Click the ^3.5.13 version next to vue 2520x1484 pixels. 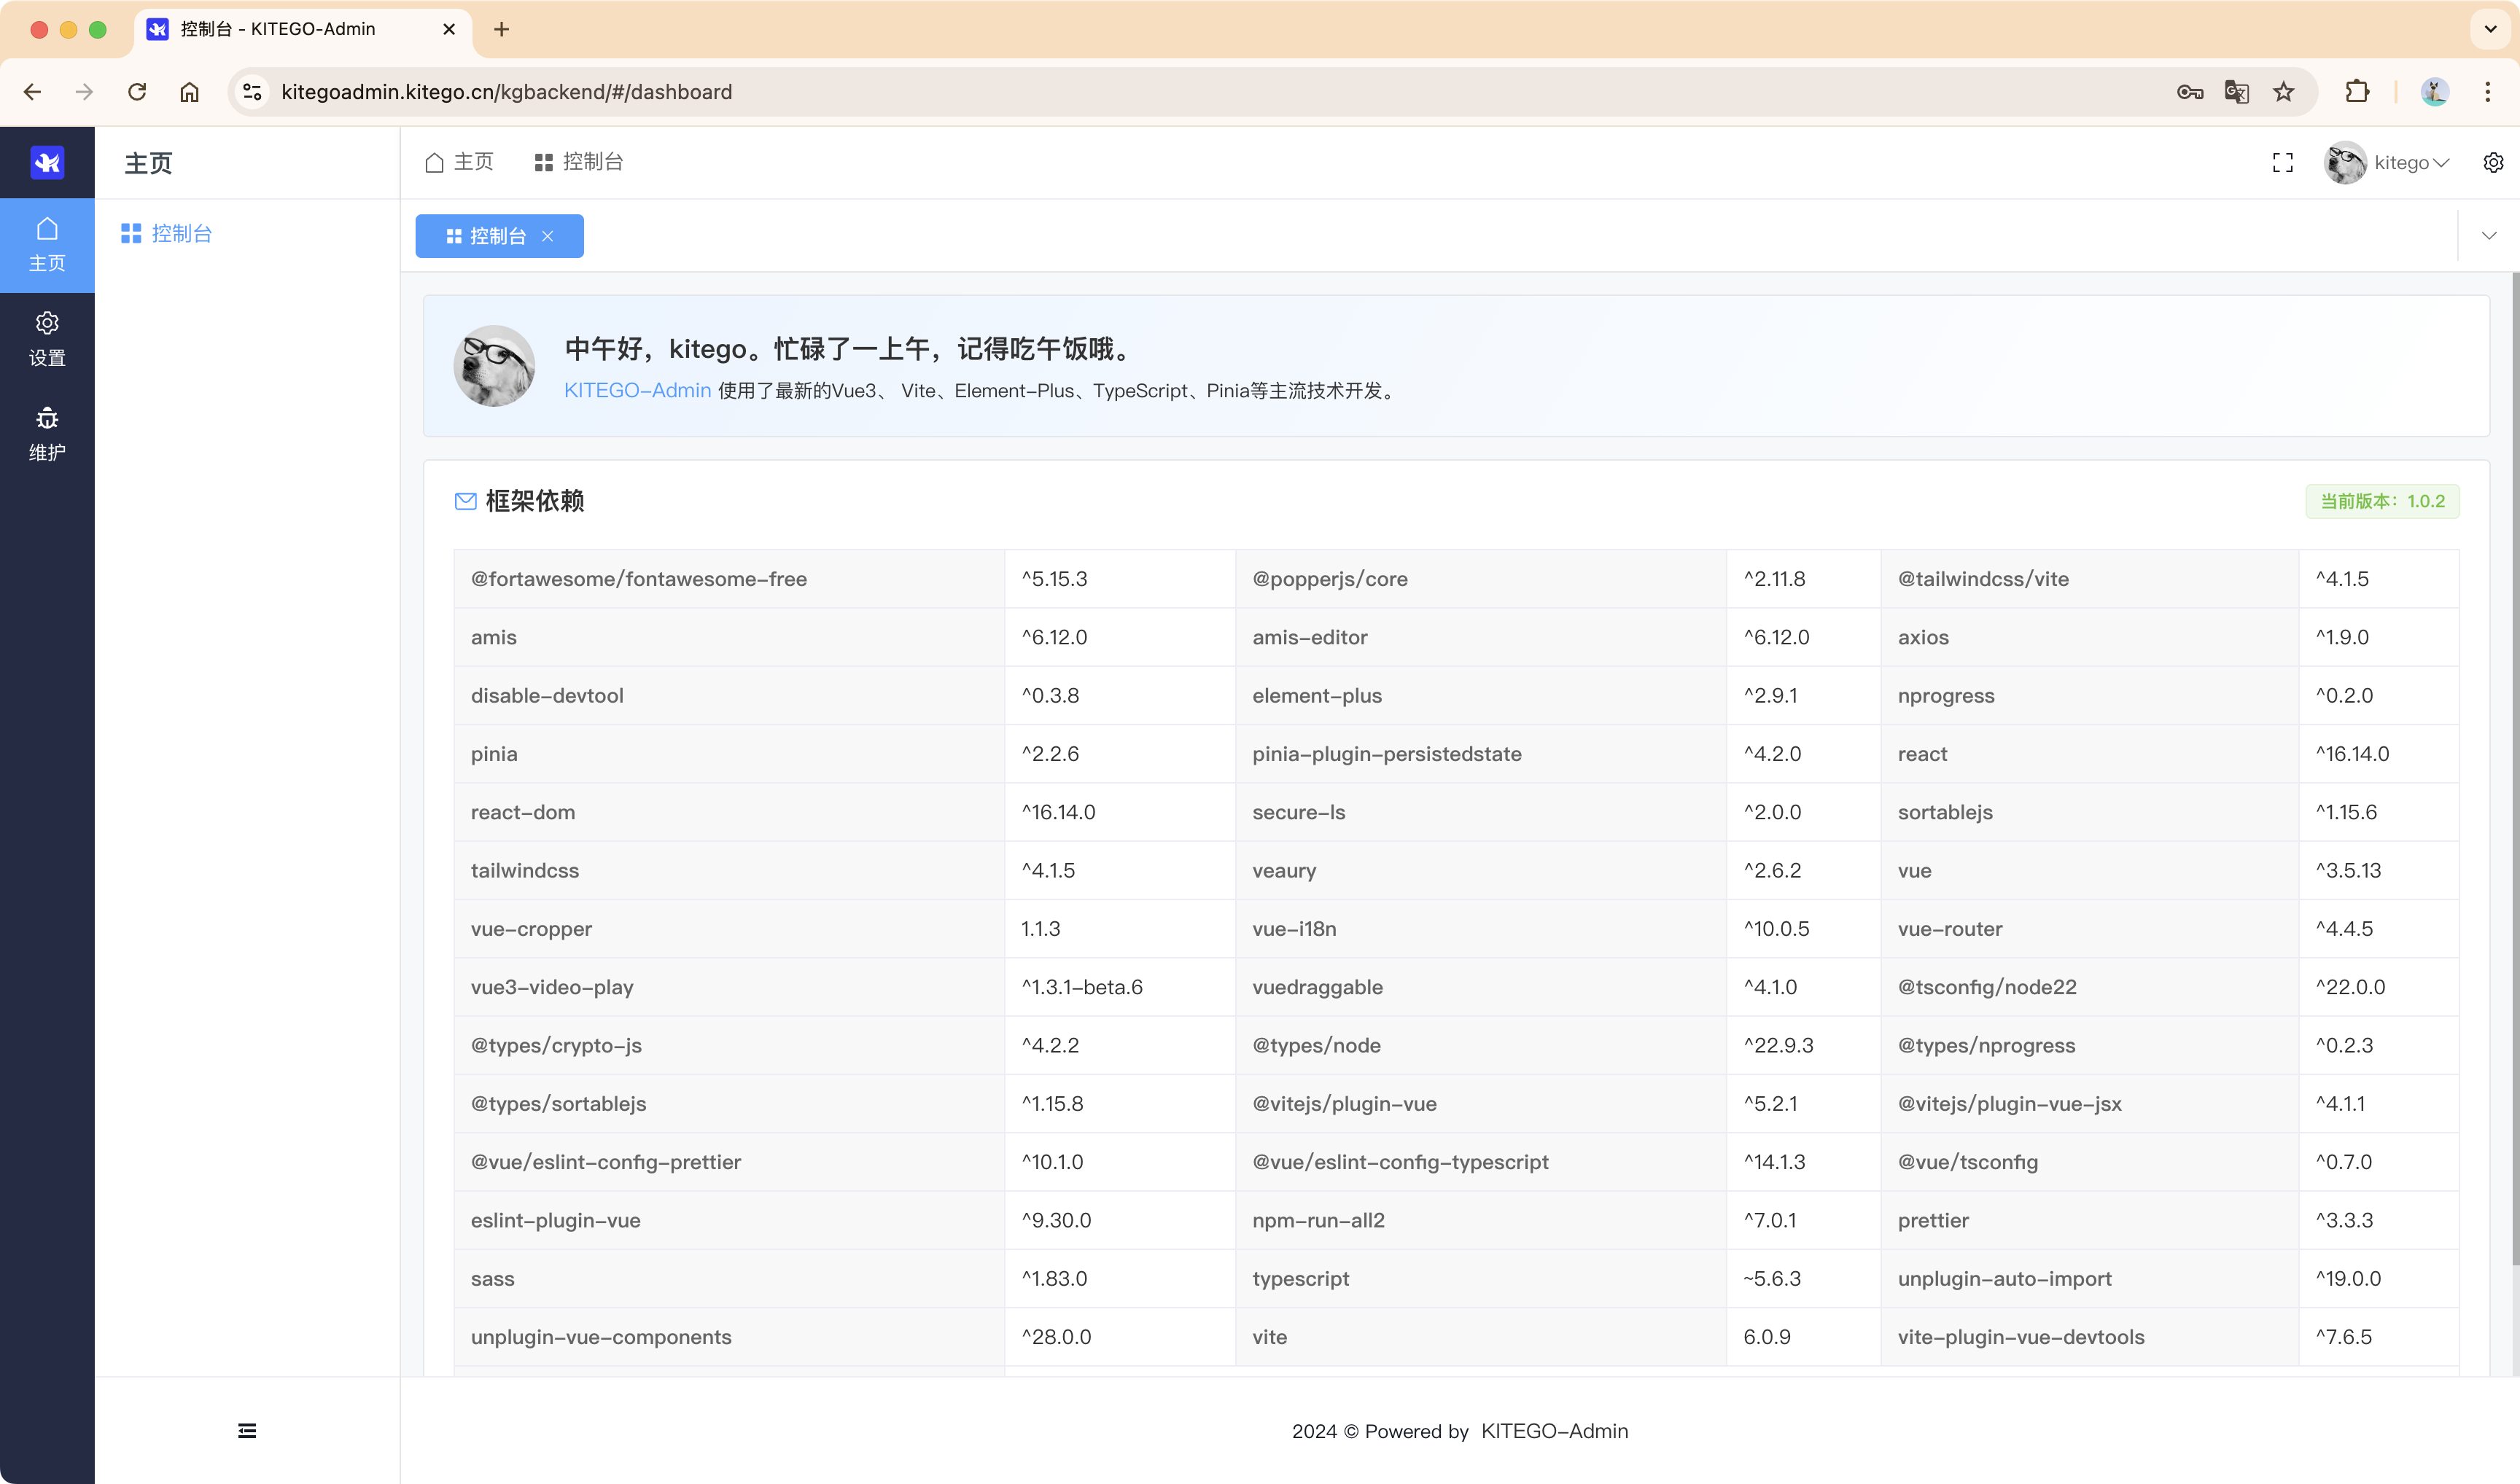point(2378,870)
